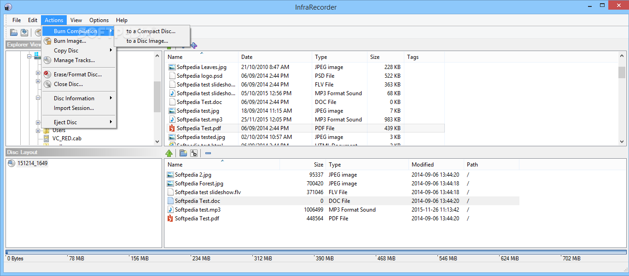Click file list vertical scrollbar down arrow
This screenshot has height=276, width=629.
[x=622, y=142]
